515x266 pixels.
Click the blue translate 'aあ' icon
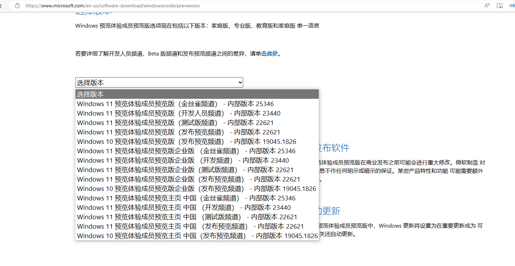click(512, 5)
